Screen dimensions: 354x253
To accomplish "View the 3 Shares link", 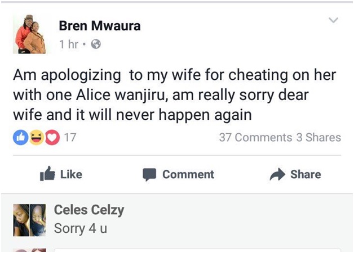I will (318, 137).
